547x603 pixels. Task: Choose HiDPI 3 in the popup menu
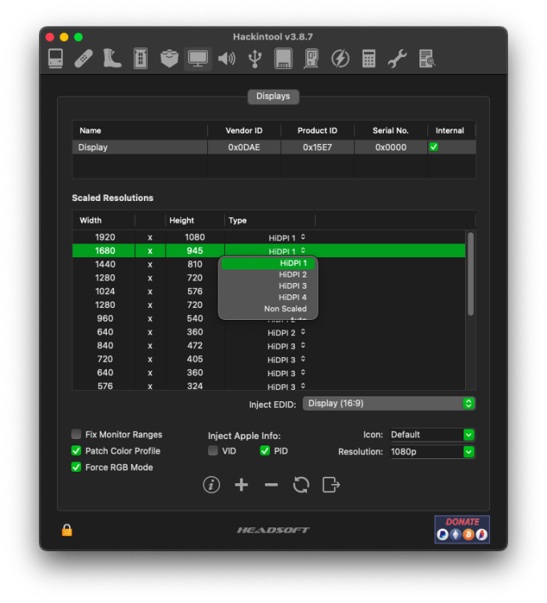(268, 285)
